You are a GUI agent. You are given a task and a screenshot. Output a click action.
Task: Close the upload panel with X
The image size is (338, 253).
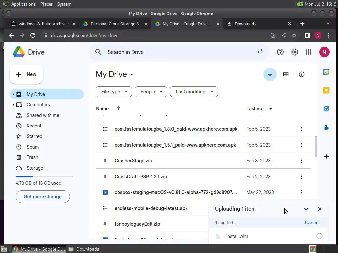pos(319,209)
